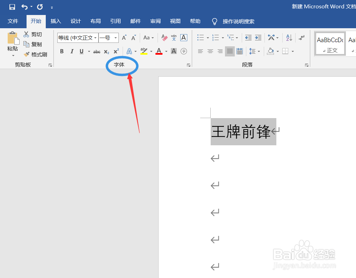The image size is (356, 278).
Task: Apply distributed alignment
Action: click(240, 52)
